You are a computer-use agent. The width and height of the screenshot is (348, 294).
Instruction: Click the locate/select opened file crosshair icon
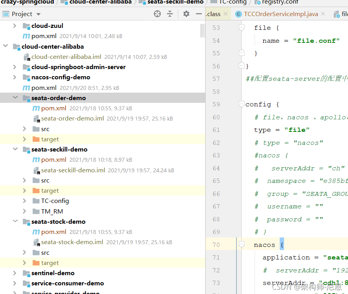click(157, 14)
